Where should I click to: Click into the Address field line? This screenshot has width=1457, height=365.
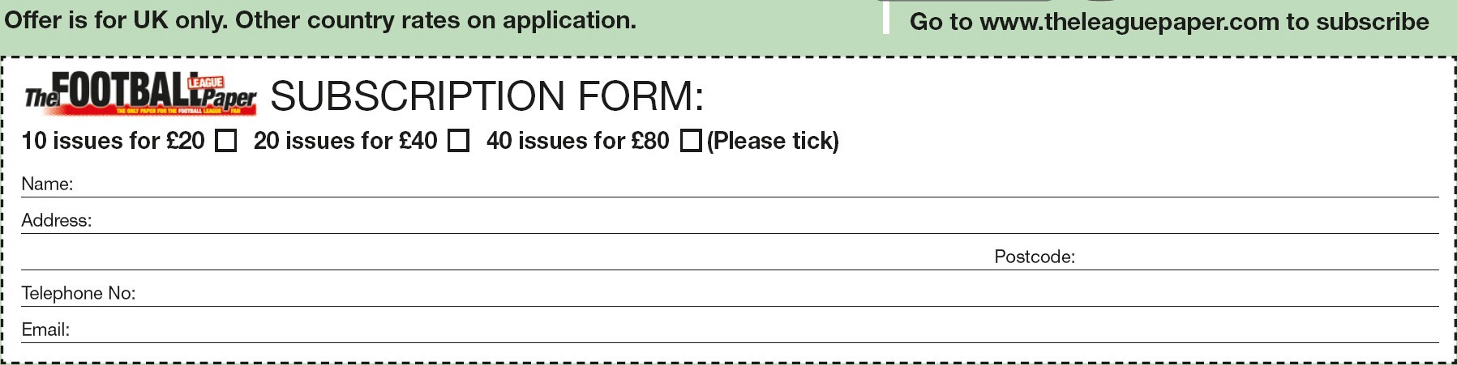coord(765,221)
